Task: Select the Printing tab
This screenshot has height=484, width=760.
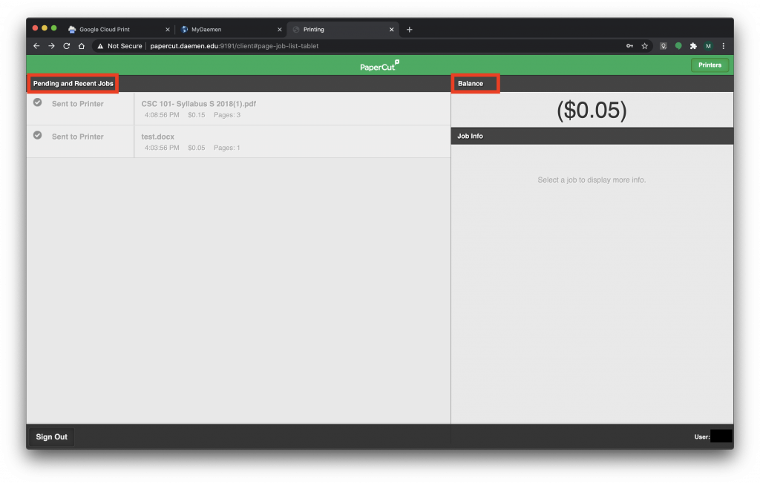Action: 342,30
